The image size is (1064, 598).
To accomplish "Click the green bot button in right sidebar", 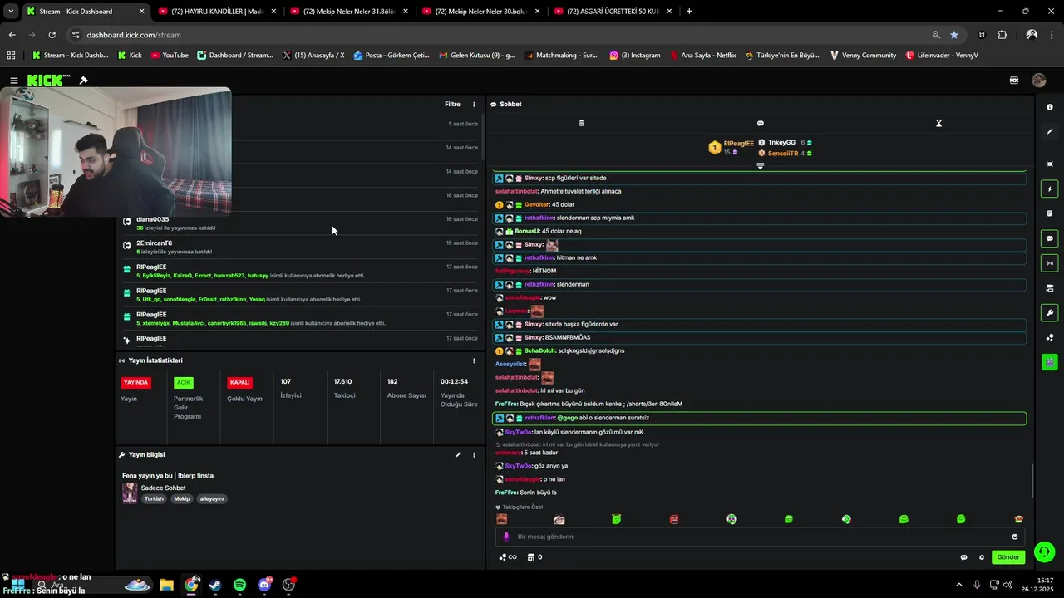I will (x=1050, y=362).
